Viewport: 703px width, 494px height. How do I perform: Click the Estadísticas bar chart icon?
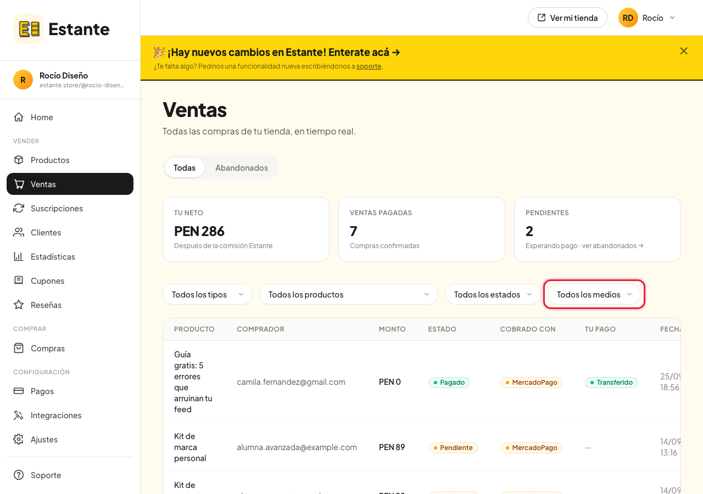coord(19,256)
